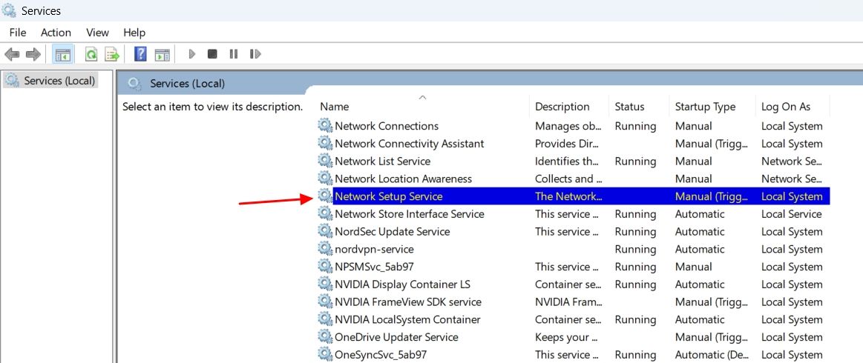Screen dimensions: 863x363
Task: Select the OneDrive Updater Service row
Action: [x=573, y=337]
